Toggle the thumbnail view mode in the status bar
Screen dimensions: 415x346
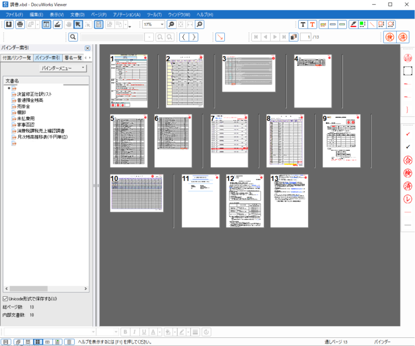(38, 342)
